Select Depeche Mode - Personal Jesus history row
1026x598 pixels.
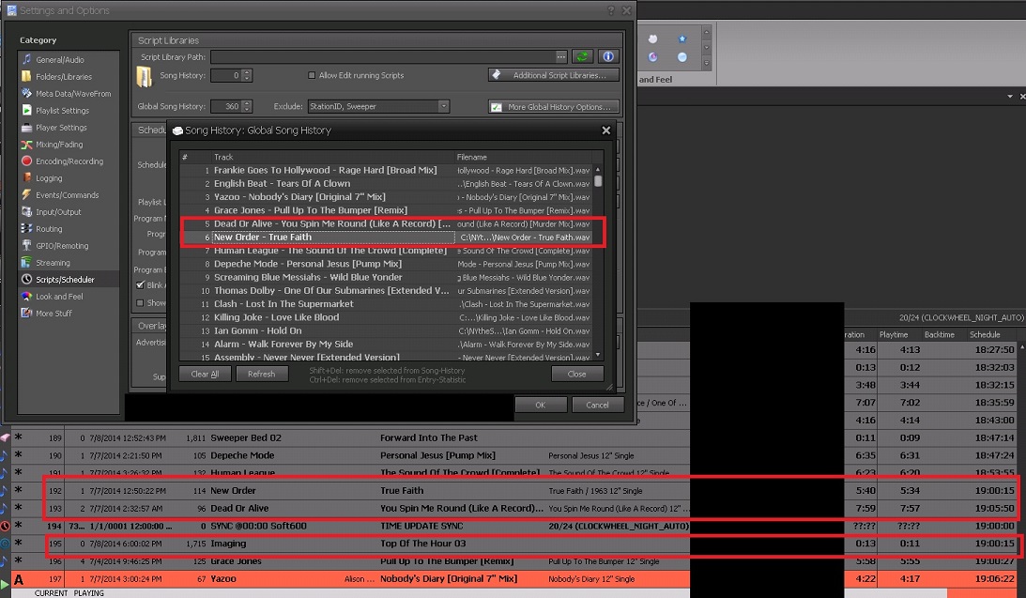[x=386, y=265]
